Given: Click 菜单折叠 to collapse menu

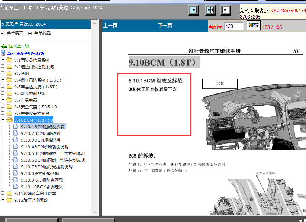Looking at the screenshot, I should tap(42, 33).
